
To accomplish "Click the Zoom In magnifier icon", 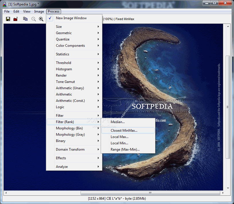I will click(41, 19).
